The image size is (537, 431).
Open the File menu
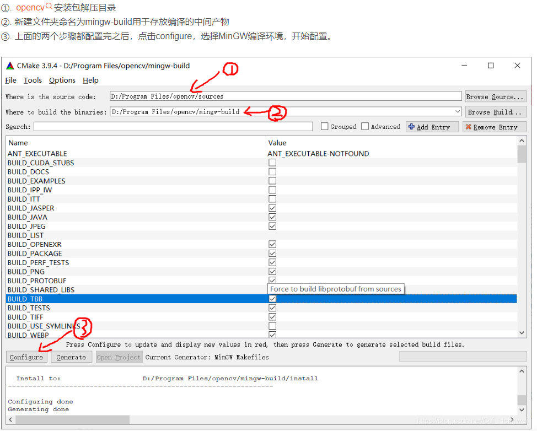click(10, 80)
